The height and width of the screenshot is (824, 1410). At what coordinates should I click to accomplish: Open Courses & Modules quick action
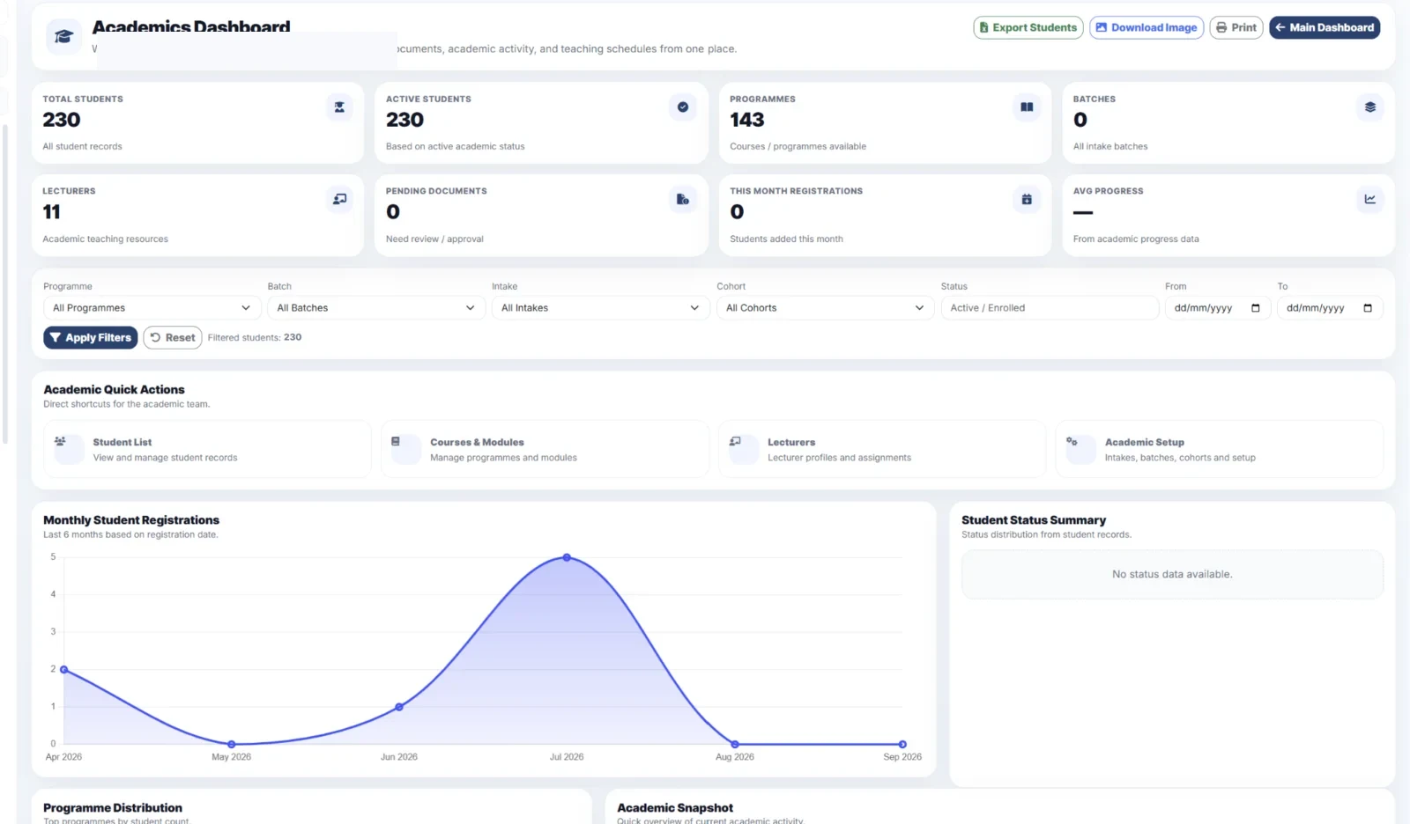[x=545, y=449]
